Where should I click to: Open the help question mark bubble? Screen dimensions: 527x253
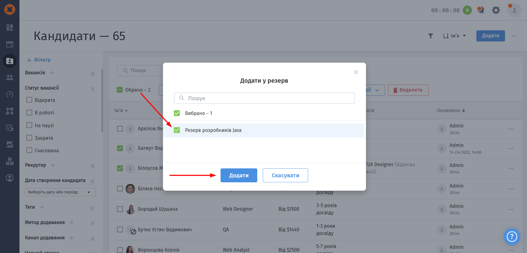[x=512, y=237]
